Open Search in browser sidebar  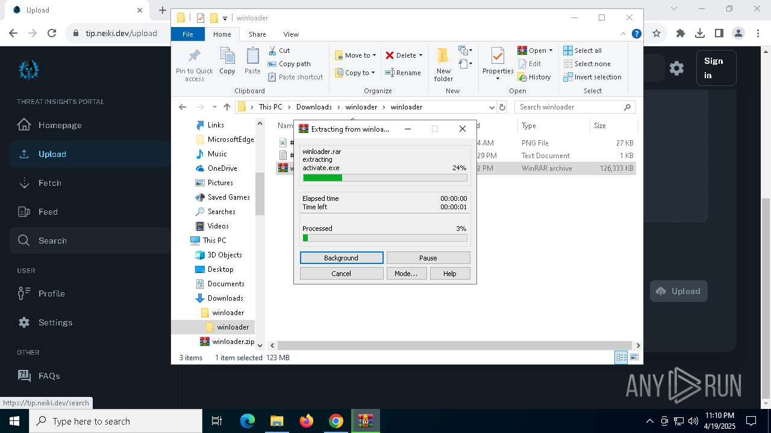[90, 241]
